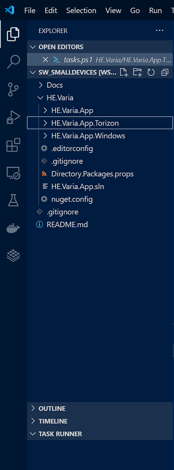Close the tasks.ps1 open editor
Image resolution: width=174 pixels, height=470 pixels.
[45, 60]
